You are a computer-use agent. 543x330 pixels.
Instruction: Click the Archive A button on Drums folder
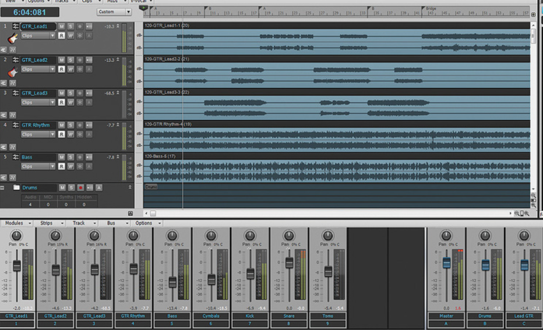[x=98, y=187]
